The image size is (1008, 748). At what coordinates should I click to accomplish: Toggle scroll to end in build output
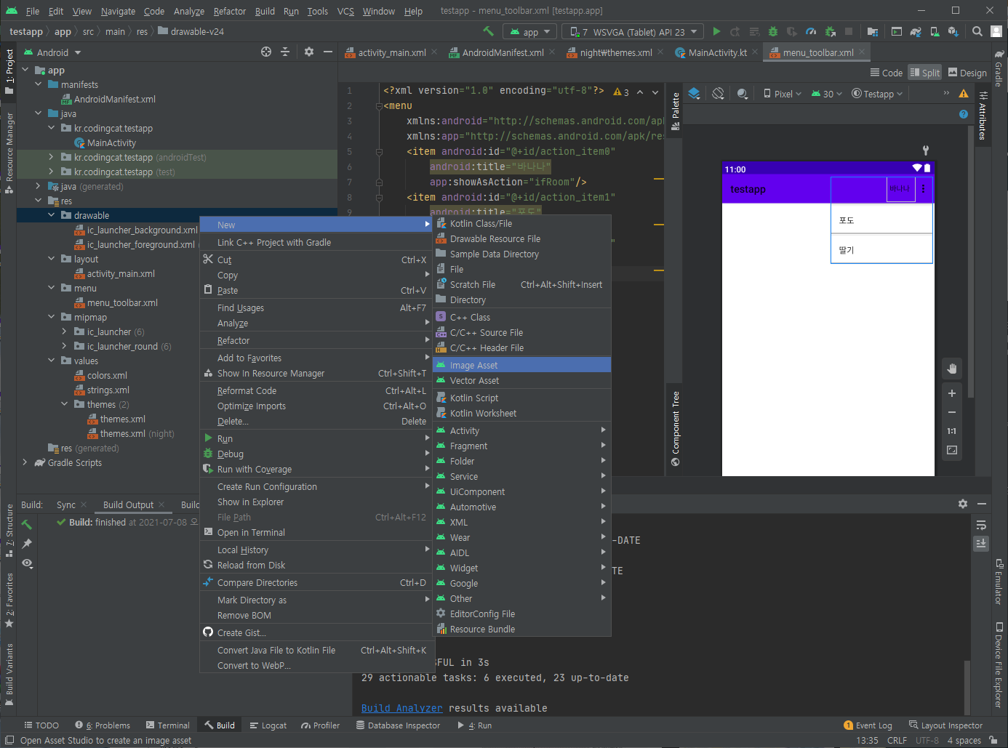pos(981,543)
